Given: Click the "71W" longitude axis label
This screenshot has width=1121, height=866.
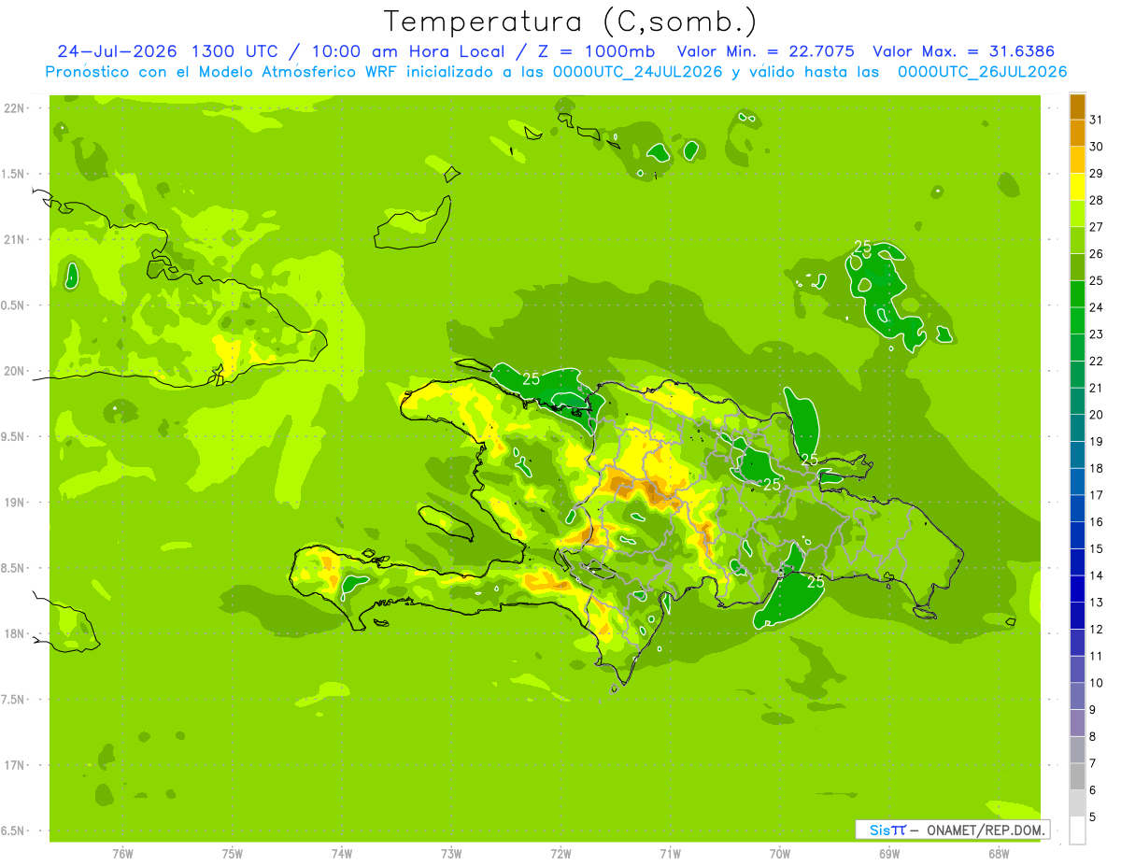Looking at the screenshot, I should point(670,855).
